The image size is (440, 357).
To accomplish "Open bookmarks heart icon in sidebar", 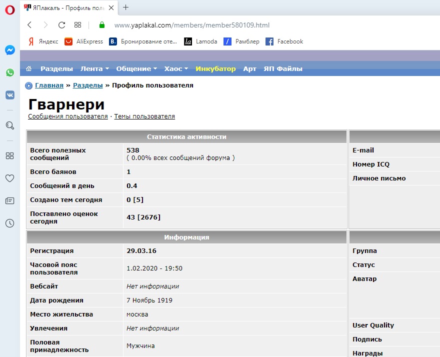I will tap(10, 178).
